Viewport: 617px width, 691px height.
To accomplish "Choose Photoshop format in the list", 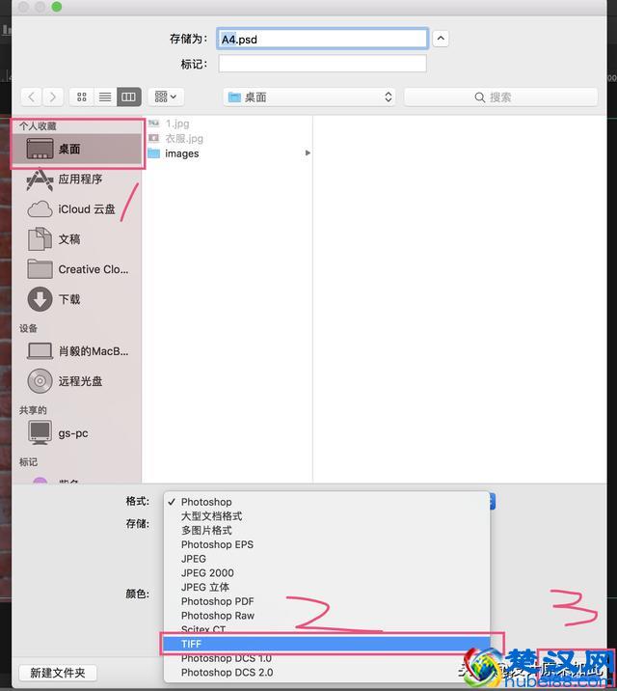I will (x=327, y=502).
